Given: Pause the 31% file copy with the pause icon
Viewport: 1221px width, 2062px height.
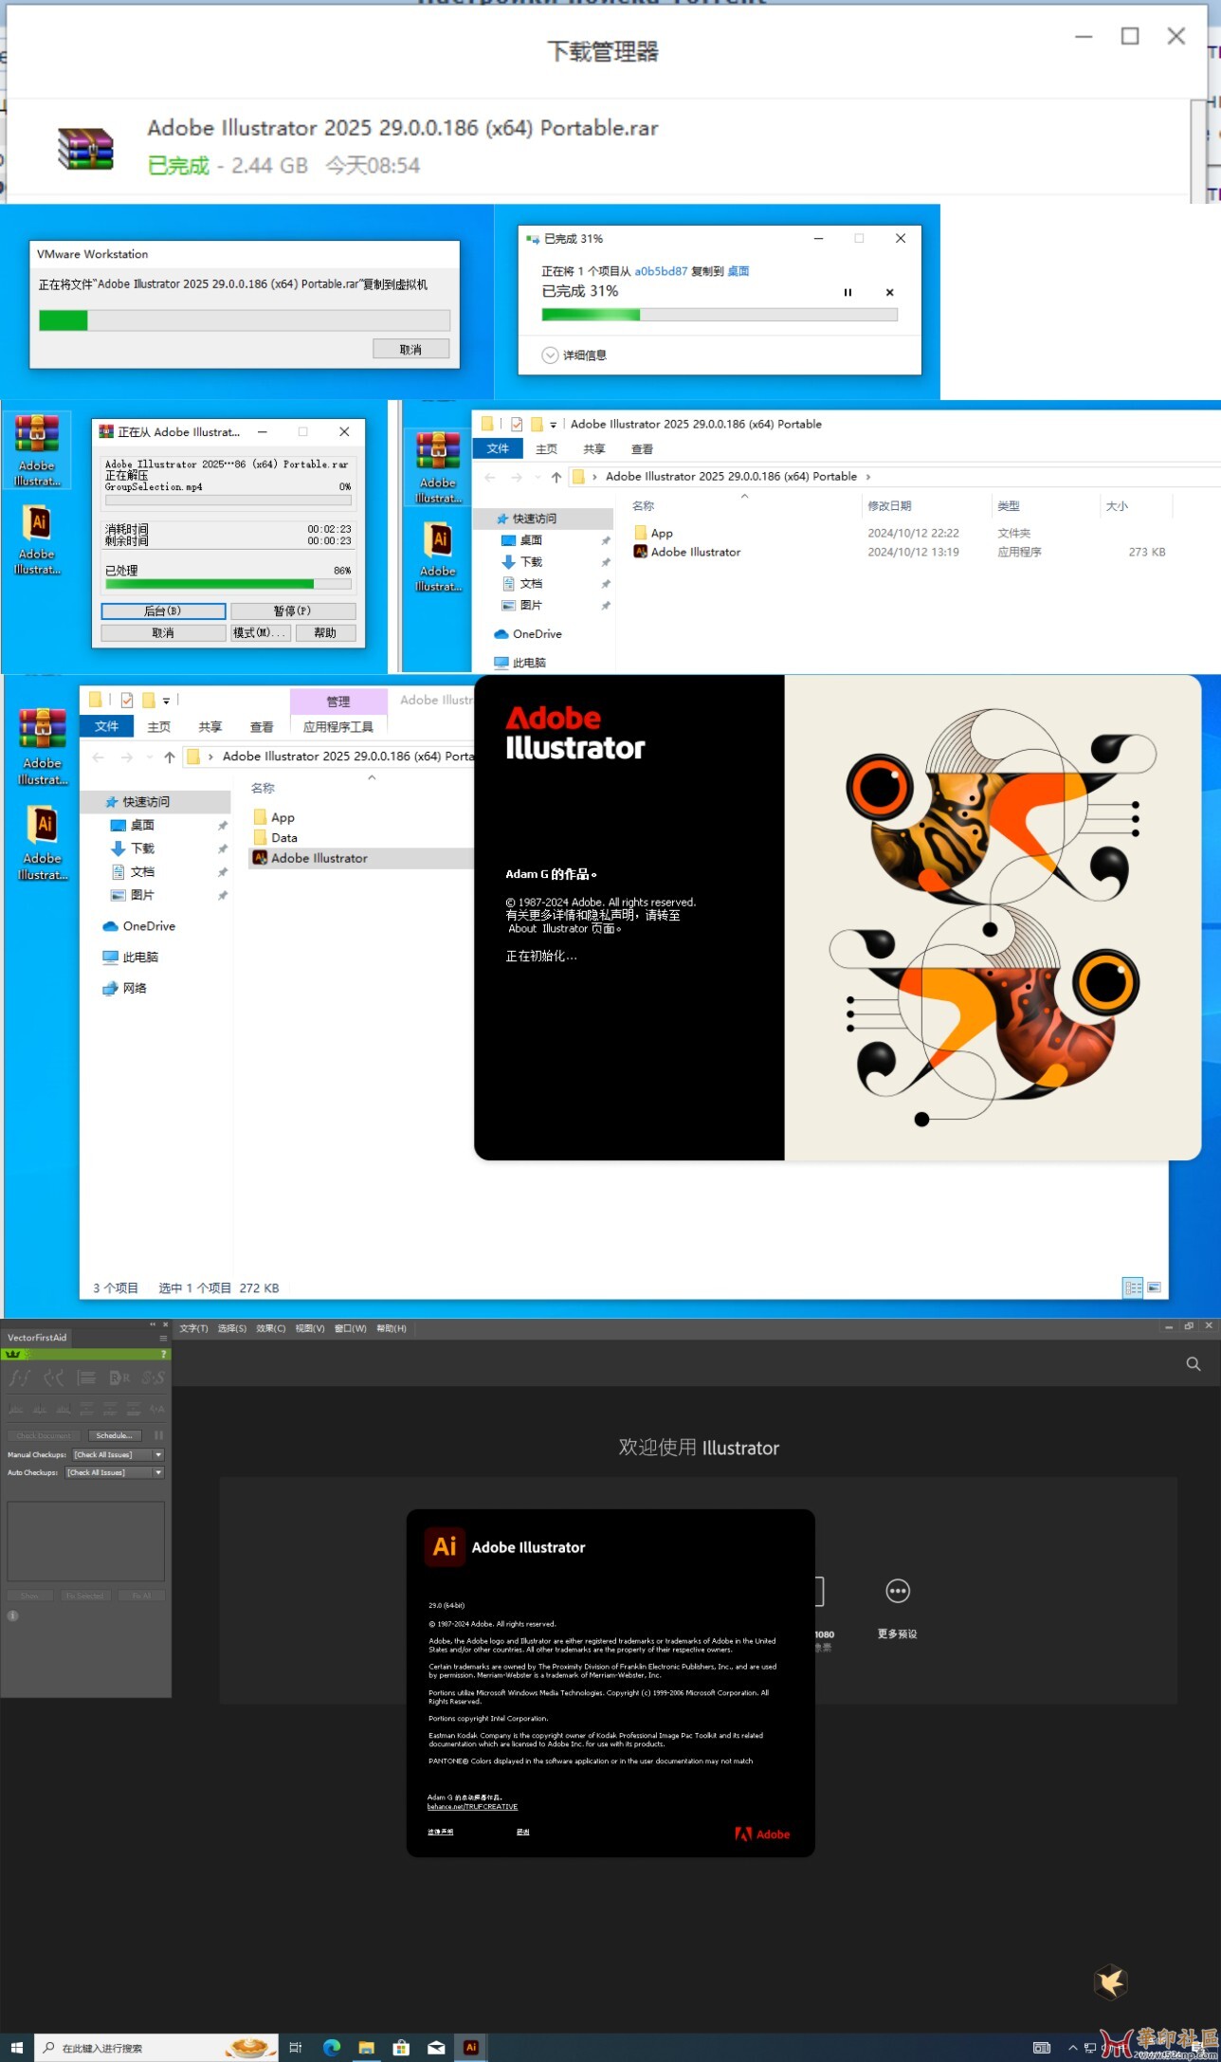Looking at the screenshot, I should tap(847, 292).
